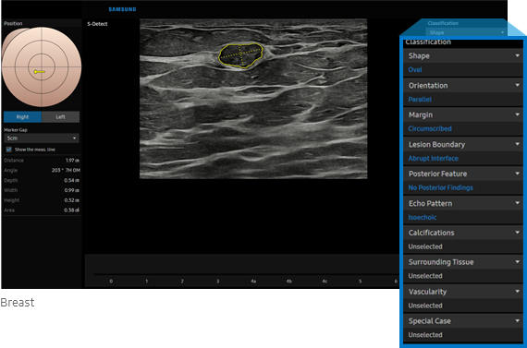This screenshot has width=527, height=348.
Task: Toggle Show the meas. line checkbox
Action: click(8, 150)
